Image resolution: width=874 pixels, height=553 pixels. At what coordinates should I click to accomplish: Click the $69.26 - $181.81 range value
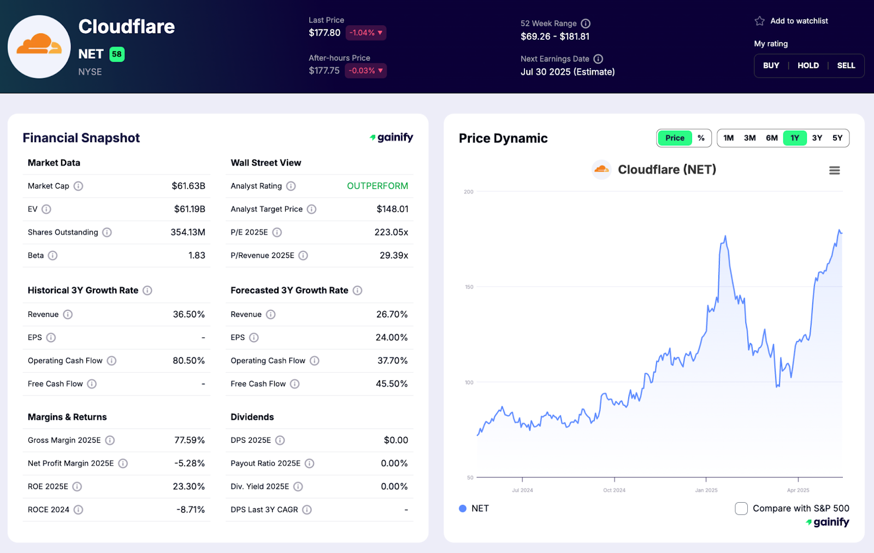click(555, 37)
